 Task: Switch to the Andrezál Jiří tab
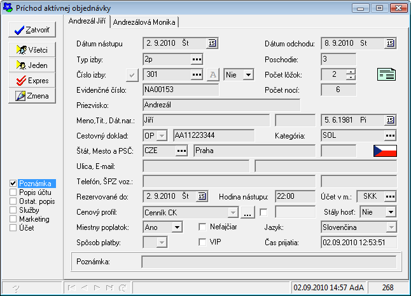tap(87, 21)
